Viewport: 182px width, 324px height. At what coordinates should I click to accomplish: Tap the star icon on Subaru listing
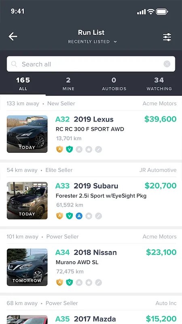89,216
